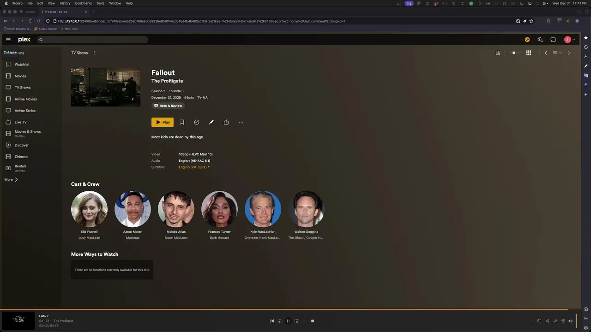
Task: Open the Activity indicator icon
Action: tap(527, 40)
